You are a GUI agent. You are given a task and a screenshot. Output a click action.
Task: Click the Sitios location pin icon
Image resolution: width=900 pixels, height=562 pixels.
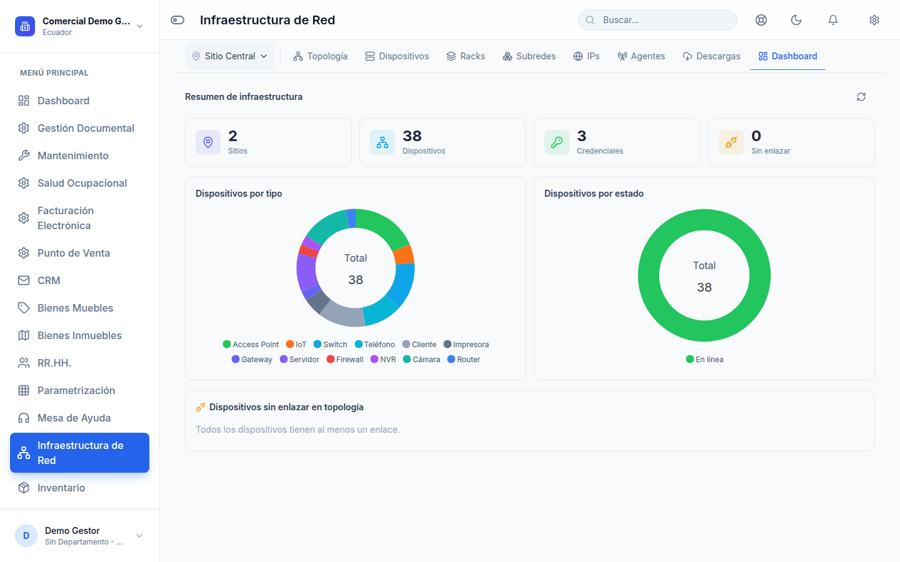(208, 142)
